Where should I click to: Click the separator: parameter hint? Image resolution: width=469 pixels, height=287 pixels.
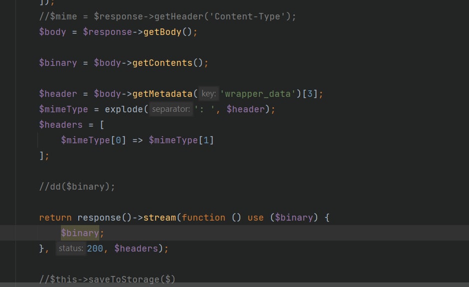point(171,109)
